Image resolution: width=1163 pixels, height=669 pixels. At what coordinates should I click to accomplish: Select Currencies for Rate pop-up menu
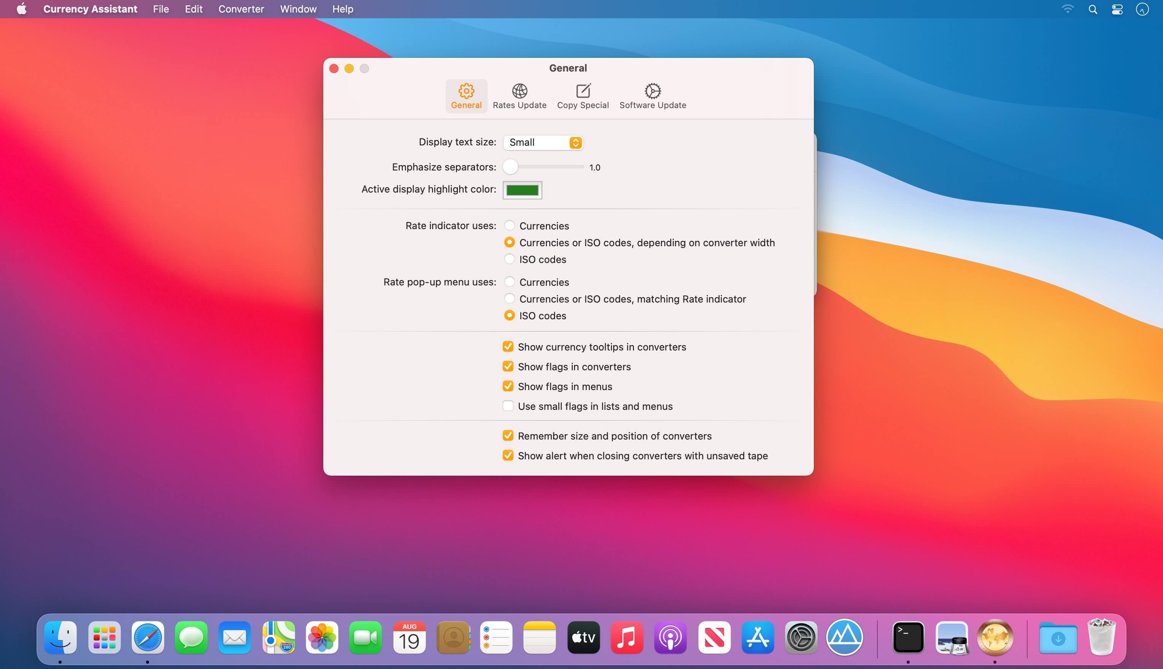pos(509,282)
